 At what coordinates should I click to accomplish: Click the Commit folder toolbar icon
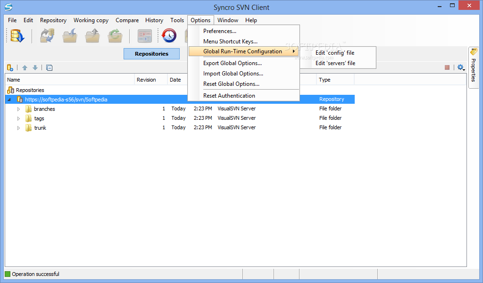92,36
